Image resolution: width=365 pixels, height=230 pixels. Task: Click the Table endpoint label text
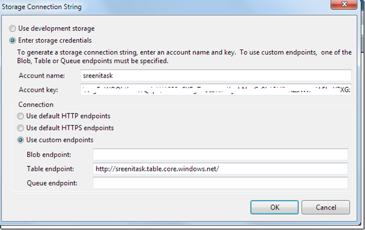point(50,169)
